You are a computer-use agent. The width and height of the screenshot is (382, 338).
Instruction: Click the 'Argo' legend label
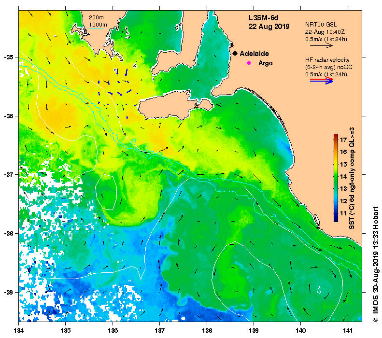[265, 63]
